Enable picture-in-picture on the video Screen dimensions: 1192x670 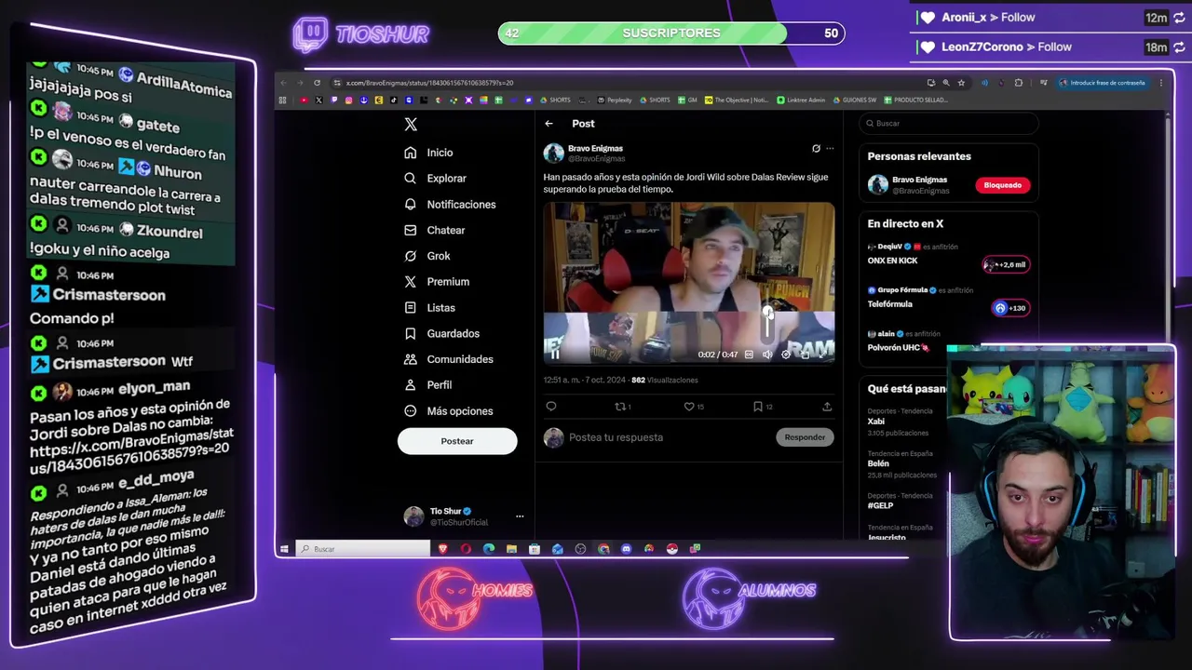click(x=805, y=355)
